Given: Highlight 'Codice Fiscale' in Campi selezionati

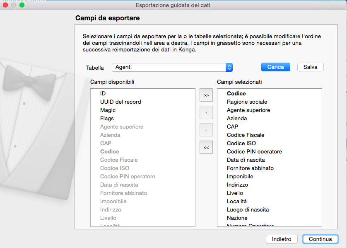Looking at the screenshot, I should click(245, 135).
